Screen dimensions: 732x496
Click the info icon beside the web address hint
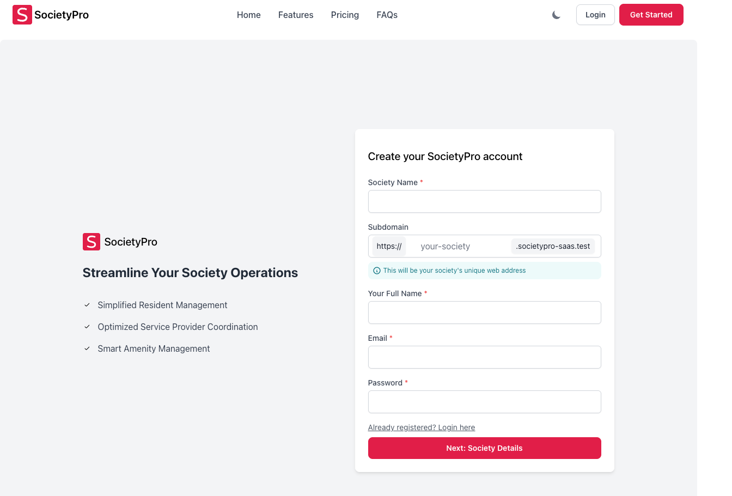tap(376, 271)
